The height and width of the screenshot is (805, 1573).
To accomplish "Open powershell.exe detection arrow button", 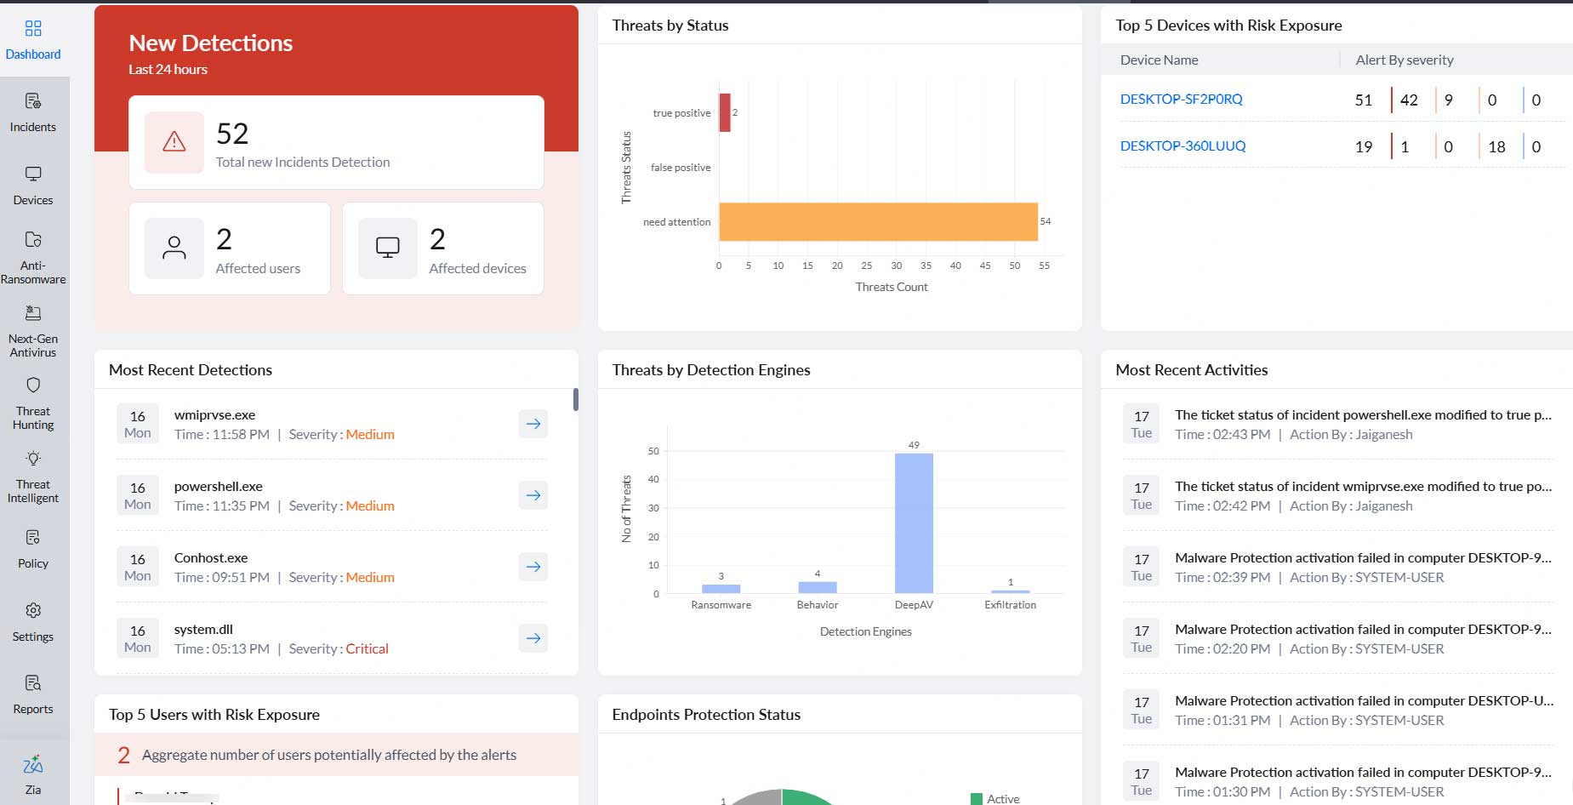I will coord(533,495).
